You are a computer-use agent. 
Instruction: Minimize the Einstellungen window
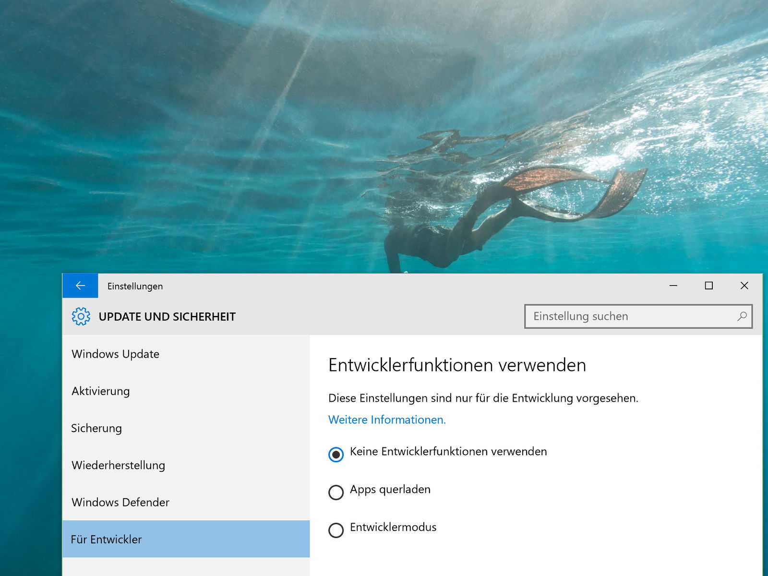[x=673, y=286]
